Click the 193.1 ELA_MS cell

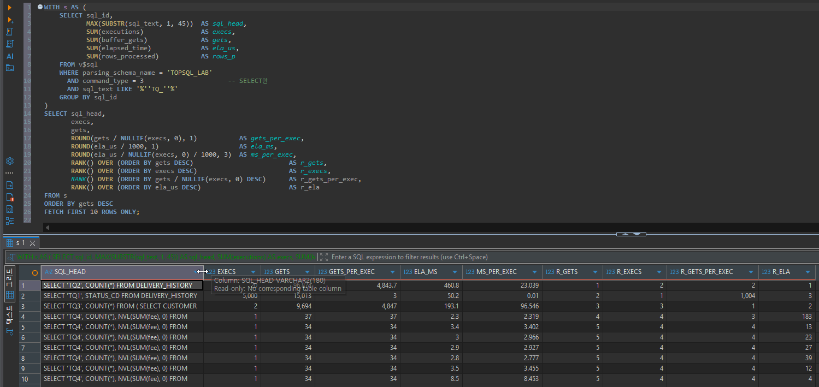click(431, 306)
